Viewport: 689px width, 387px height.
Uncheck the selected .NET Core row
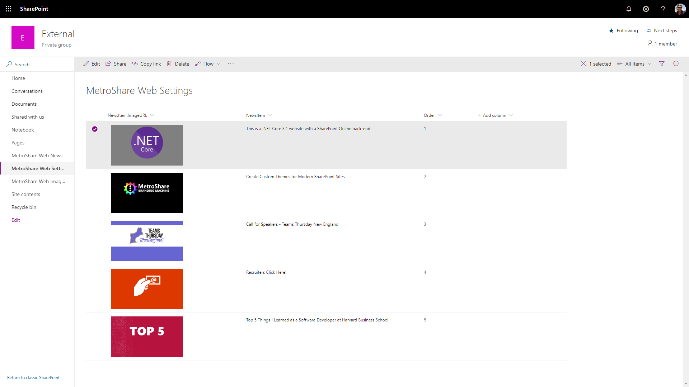click(x=95, y=129)
